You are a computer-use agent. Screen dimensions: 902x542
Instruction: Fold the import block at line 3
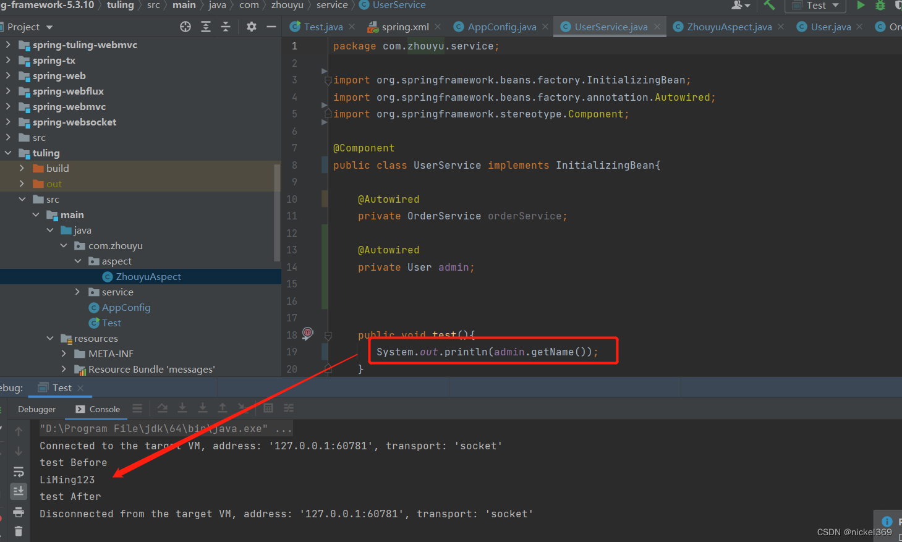(328, 80)
